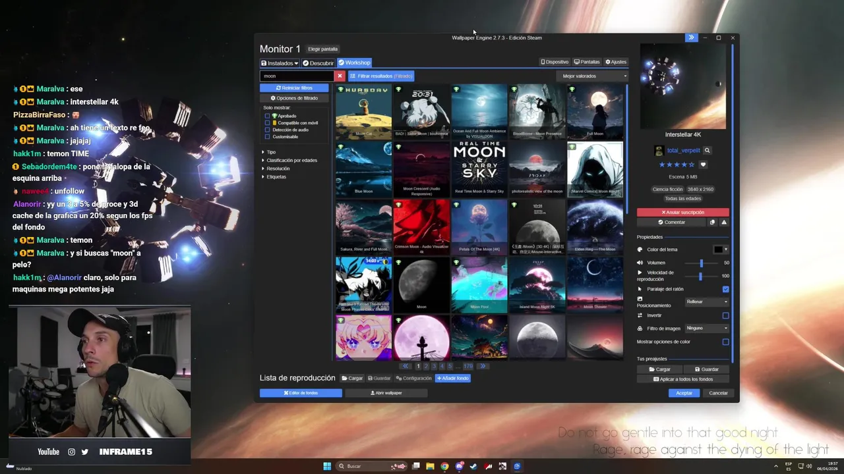
Task: Click the Elegir pantalla button
Action: click(323, 49)
